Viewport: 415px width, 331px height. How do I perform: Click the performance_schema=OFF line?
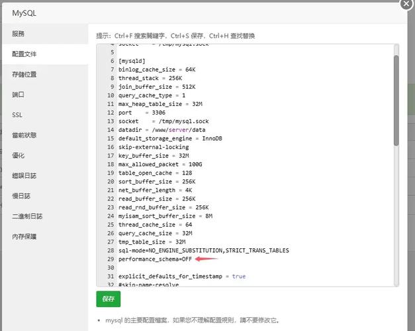click(x=155, y=259)
